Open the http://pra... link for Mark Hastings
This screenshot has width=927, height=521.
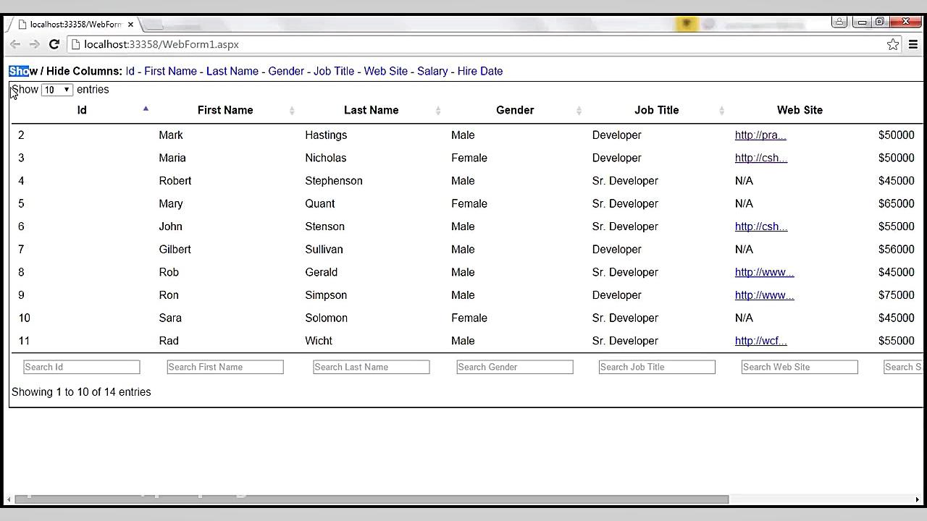click(x=760, y=135)
